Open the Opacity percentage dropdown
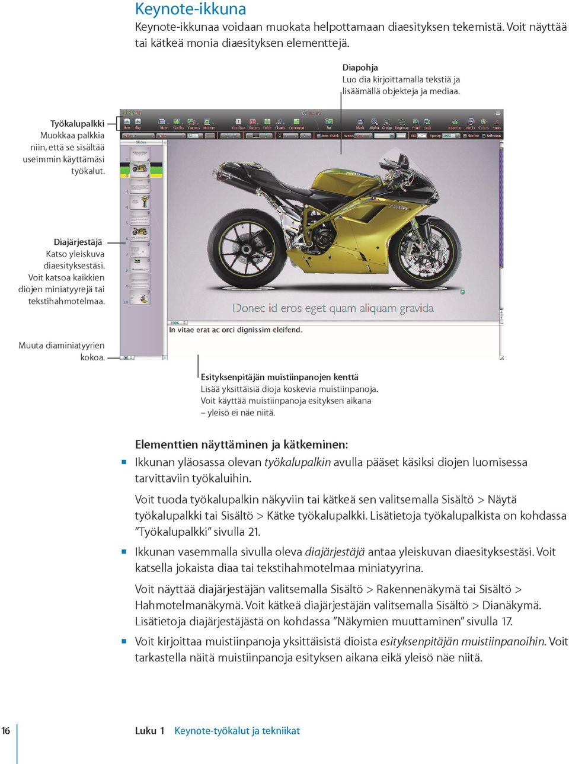This screenshot has width=569, height=764. [450, 136]
